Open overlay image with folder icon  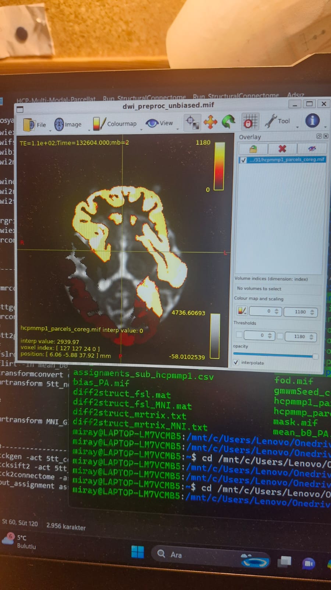253,149
